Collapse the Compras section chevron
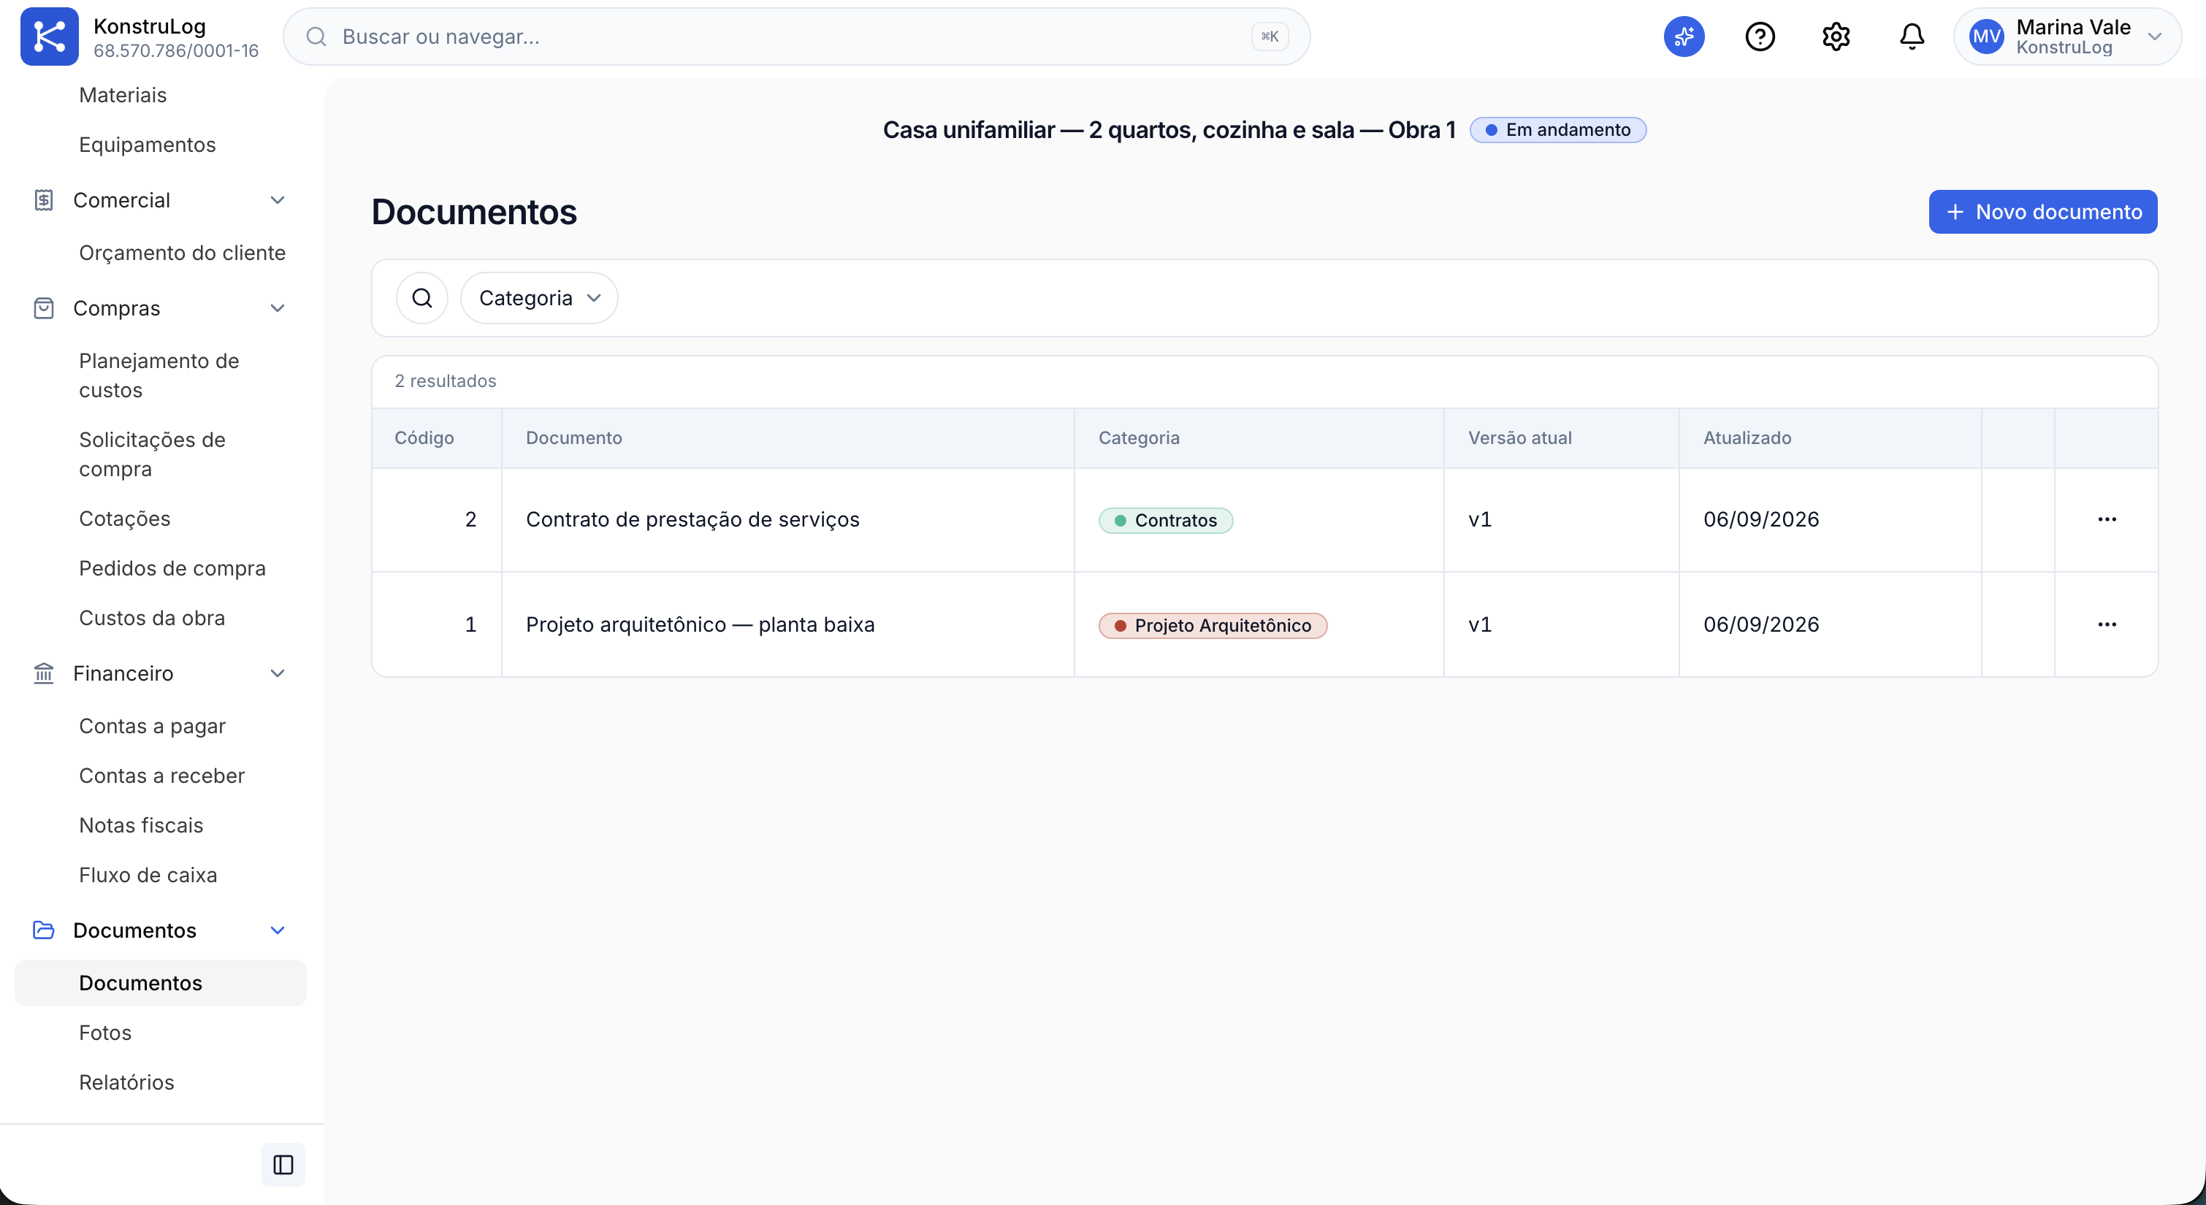 click(278, 308)
